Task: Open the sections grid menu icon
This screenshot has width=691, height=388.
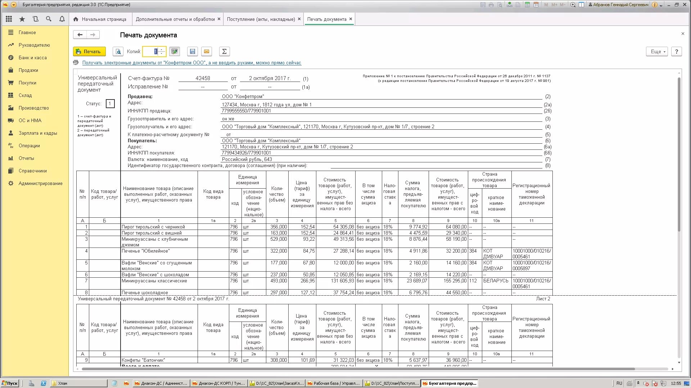Action: point(9,19)
